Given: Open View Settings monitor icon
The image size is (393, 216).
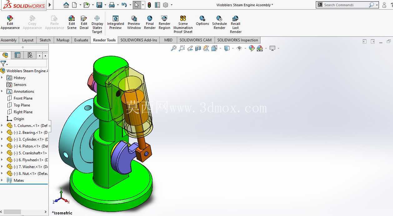Looking at the screenshot, I should click(x=273, y=48).
